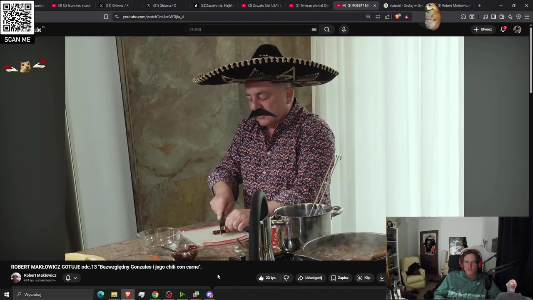The image size is (533, 300).
Task: Open the browser extensions puzzle icon
Action: click(x=463, y=17)
